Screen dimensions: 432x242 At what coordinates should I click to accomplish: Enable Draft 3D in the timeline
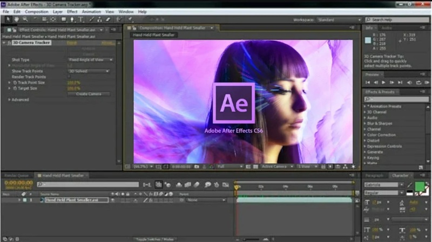click(x=167, y=185)
